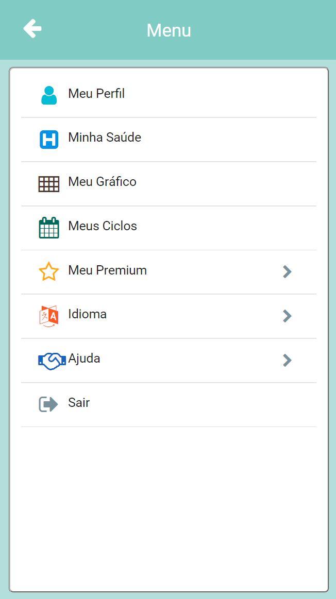Click the blue H health icon
This screenshot has height=599, width=336.
[x=49, y=140]
